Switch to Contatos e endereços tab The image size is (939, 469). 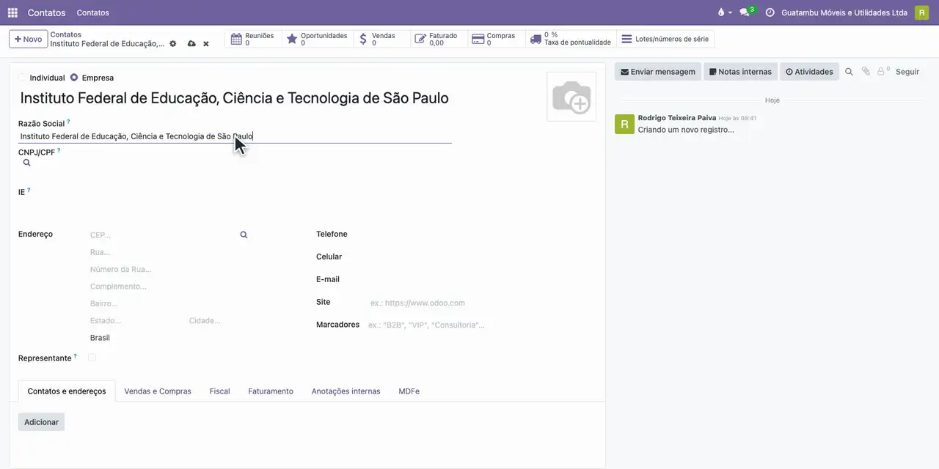[x=67, y=391]
